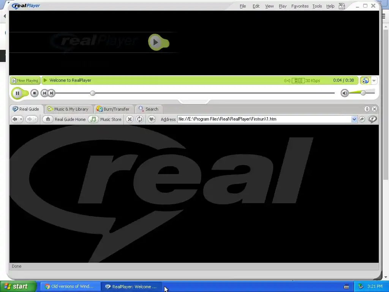The width and height of the screenshot is (389, 292).
Task: Click the video size icon near 30 Kbps
Action: (298, 81)
